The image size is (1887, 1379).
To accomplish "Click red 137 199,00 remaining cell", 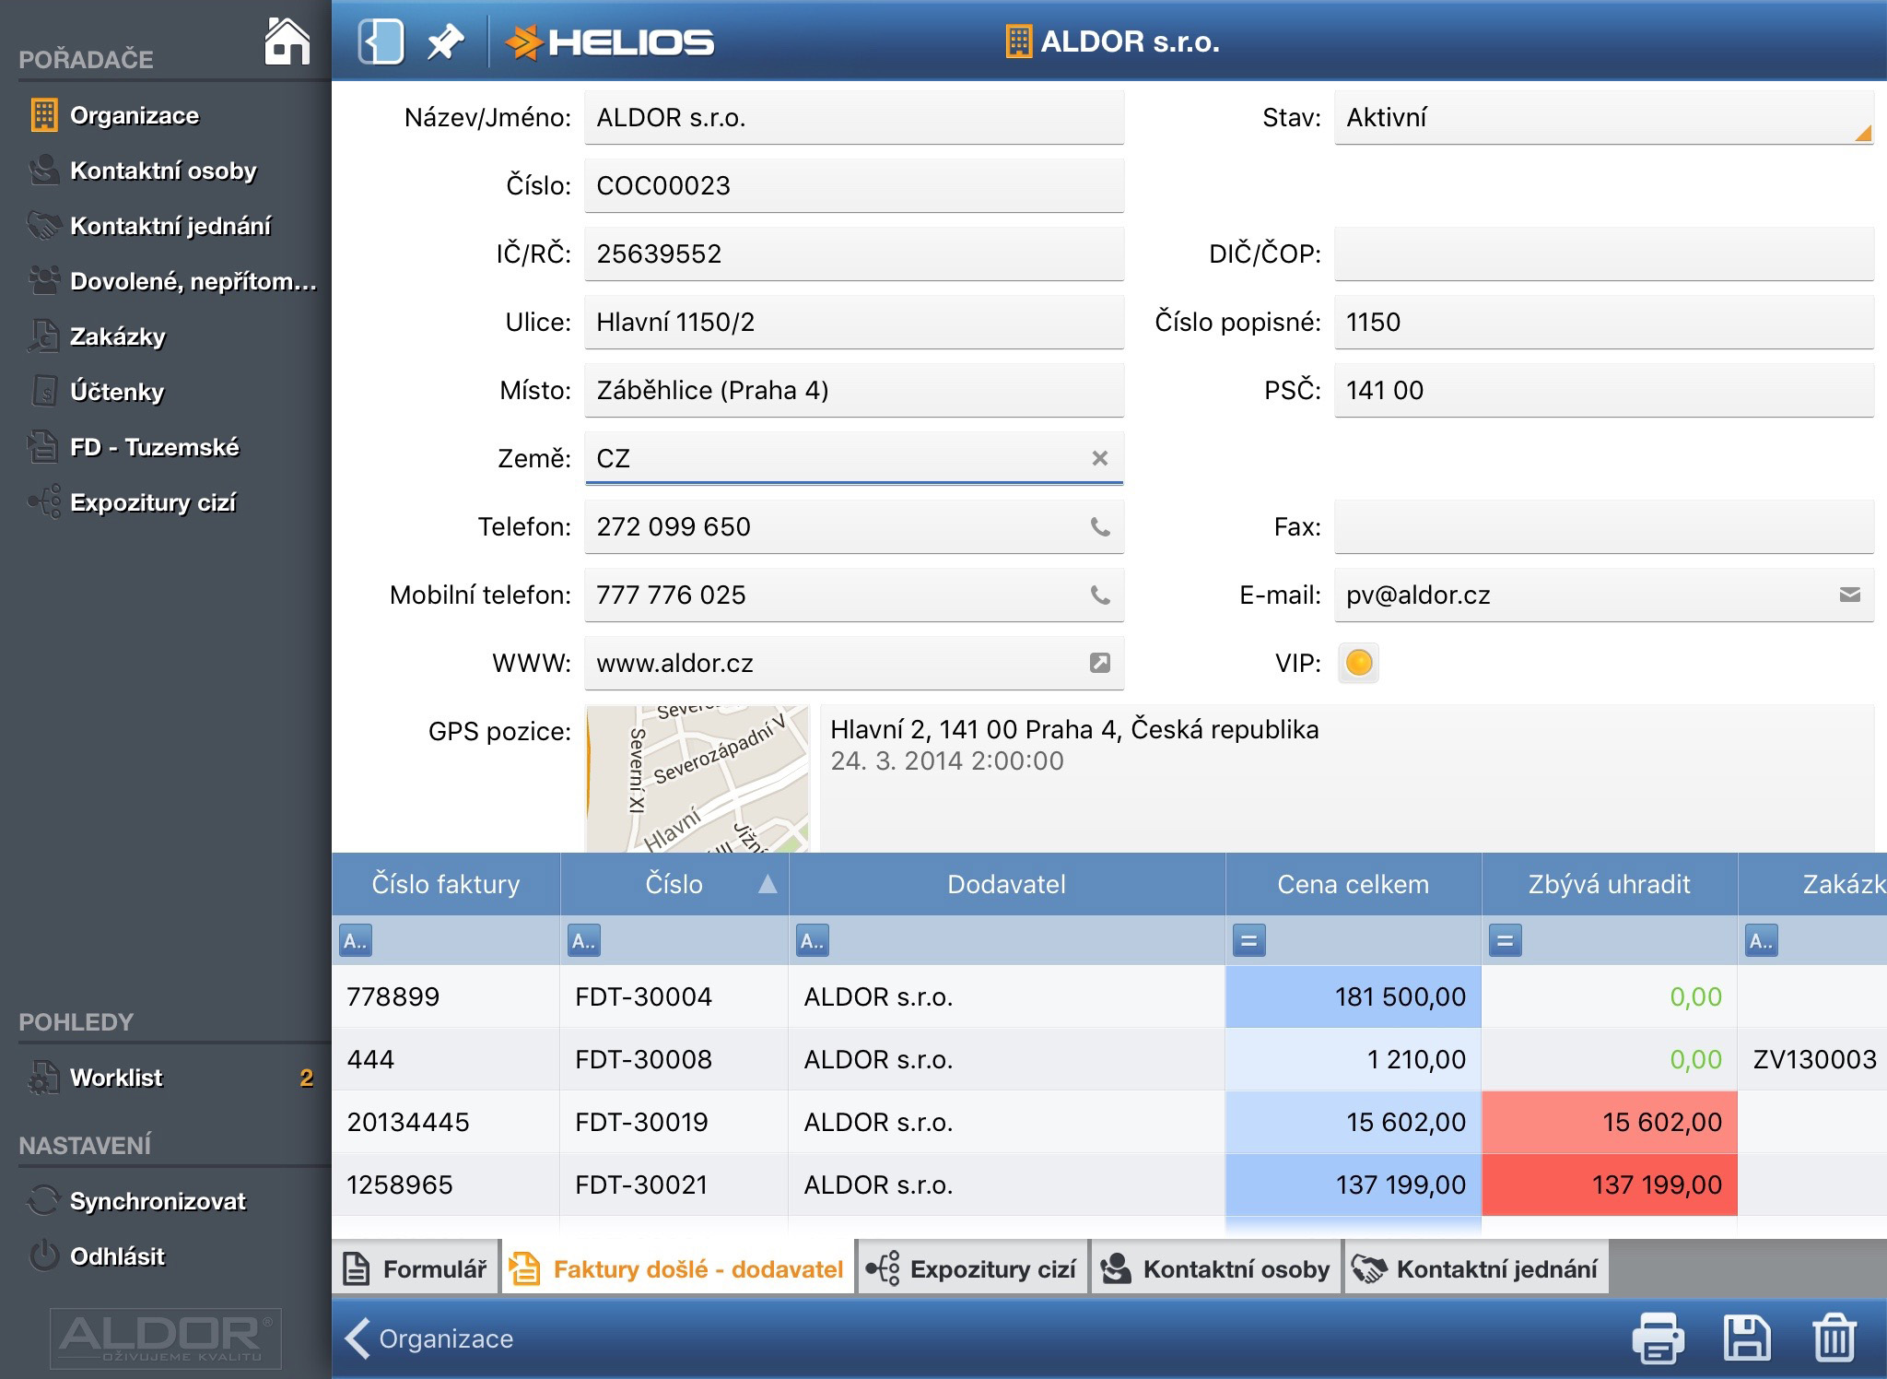I will click(1610, 1185).
